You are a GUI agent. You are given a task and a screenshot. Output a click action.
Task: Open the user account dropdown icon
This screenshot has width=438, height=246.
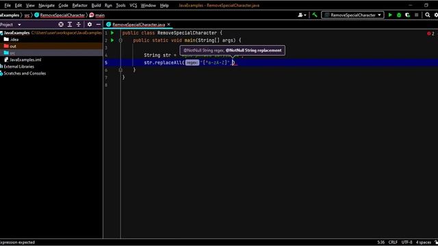click(302, 15)
